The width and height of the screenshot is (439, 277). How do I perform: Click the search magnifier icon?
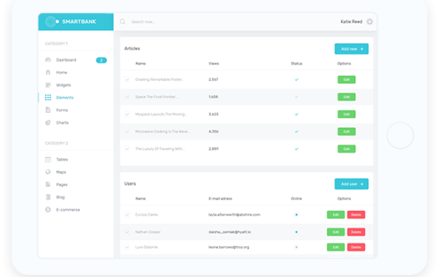click(x=123, y=21)
